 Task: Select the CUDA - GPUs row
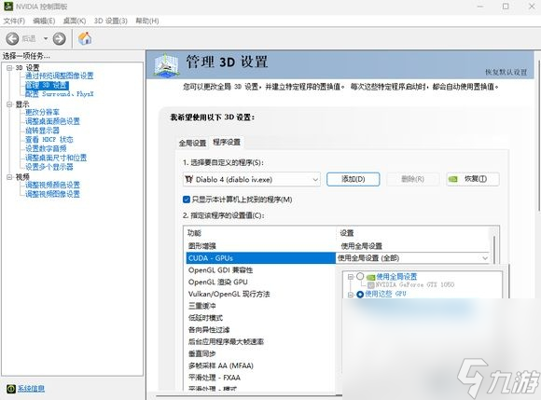[x=261, y=258]
